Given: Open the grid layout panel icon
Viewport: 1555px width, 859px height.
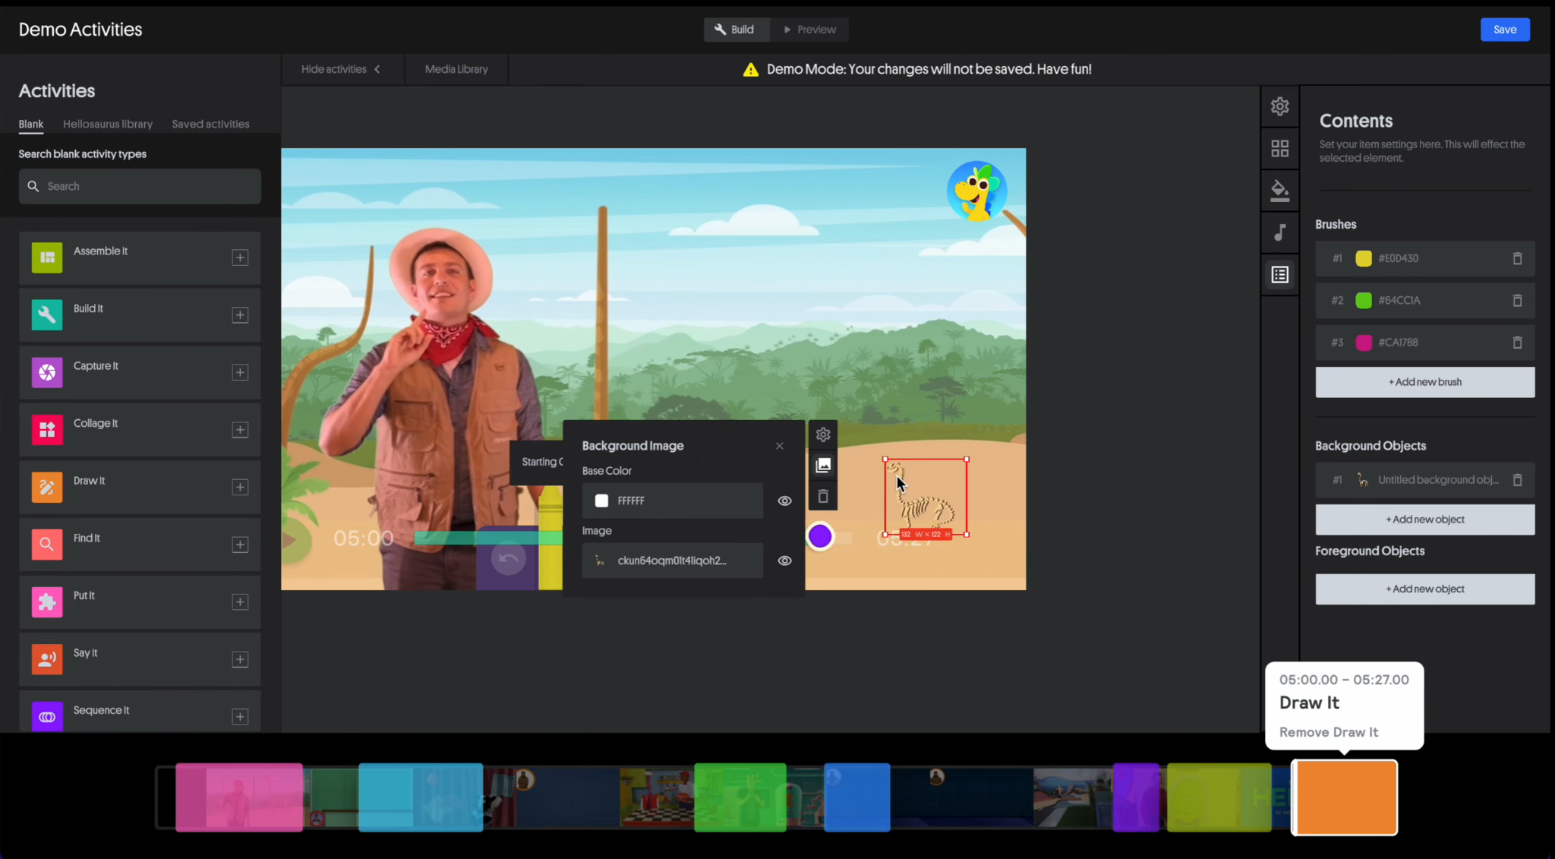Looking at the screenshot, I should (1279, 148).
